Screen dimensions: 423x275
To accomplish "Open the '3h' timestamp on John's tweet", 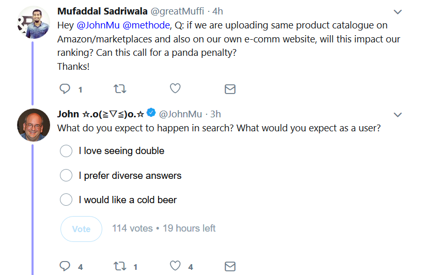I will point(215,114).
